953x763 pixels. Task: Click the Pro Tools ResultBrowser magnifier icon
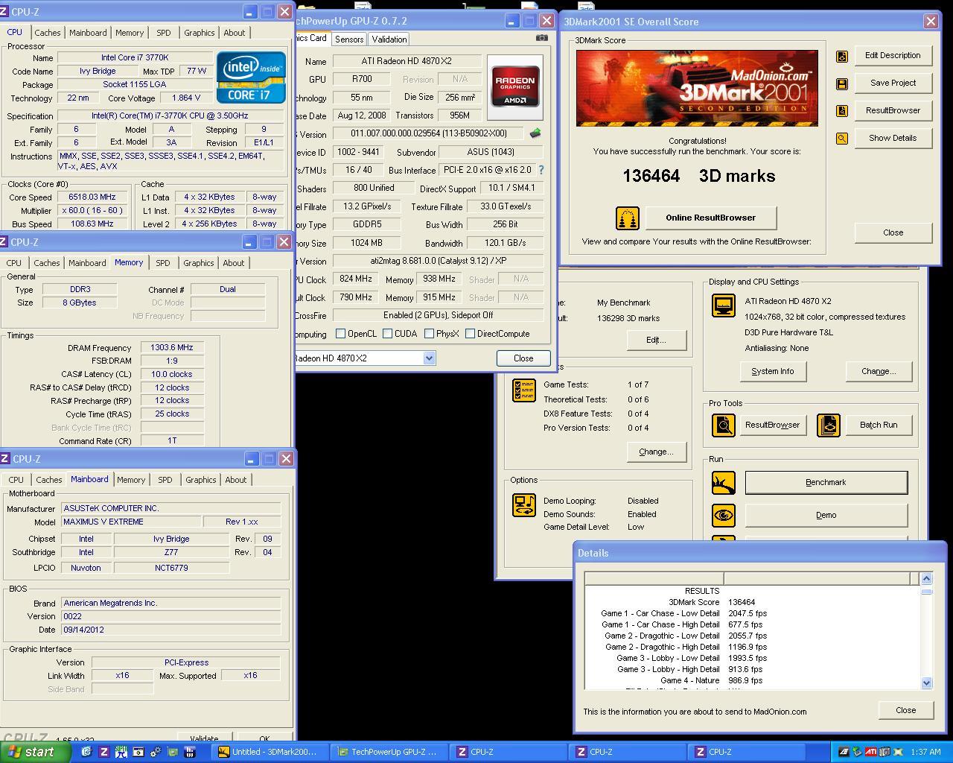(723, 425)
